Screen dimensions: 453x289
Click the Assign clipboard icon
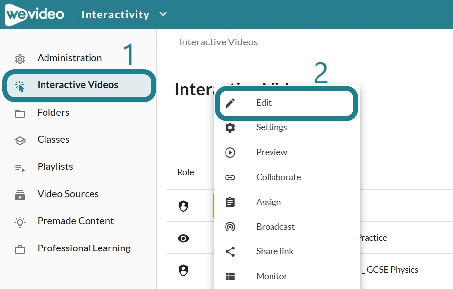[230, 202]
